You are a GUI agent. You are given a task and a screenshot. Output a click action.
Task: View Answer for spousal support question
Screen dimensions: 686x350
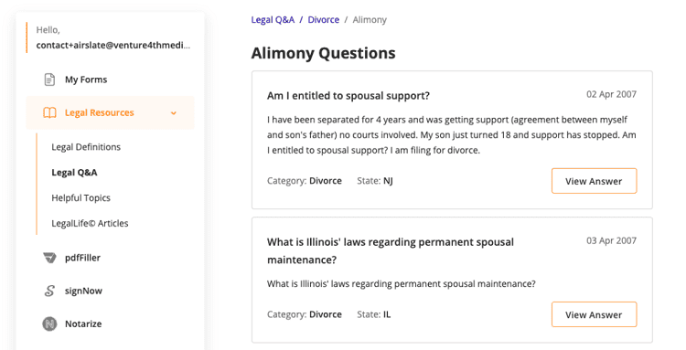pyautogui.click(x=594, y=181)
